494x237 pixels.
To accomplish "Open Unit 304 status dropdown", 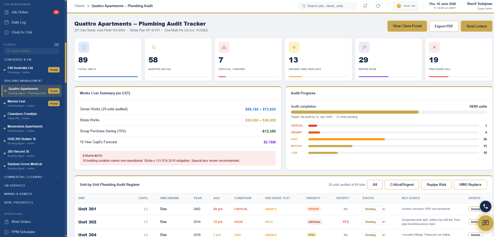I will (x=374, y=235).
